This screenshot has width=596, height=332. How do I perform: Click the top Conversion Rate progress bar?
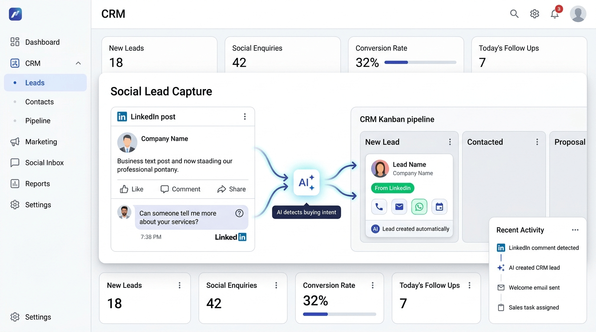point(420,62)
